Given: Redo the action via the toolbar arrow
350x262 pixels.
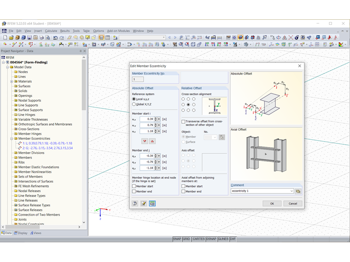Looking at the screenshot, I should [62, 37].
